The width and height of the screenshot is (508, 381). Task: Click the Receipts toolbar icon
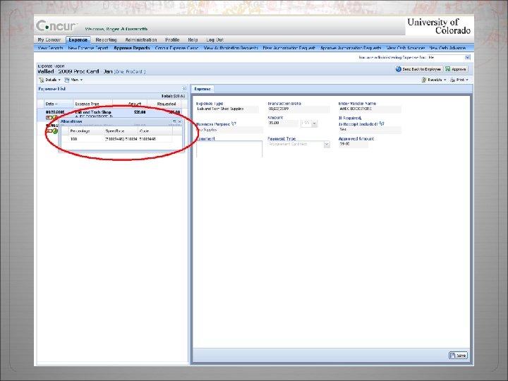pos(424,80)
